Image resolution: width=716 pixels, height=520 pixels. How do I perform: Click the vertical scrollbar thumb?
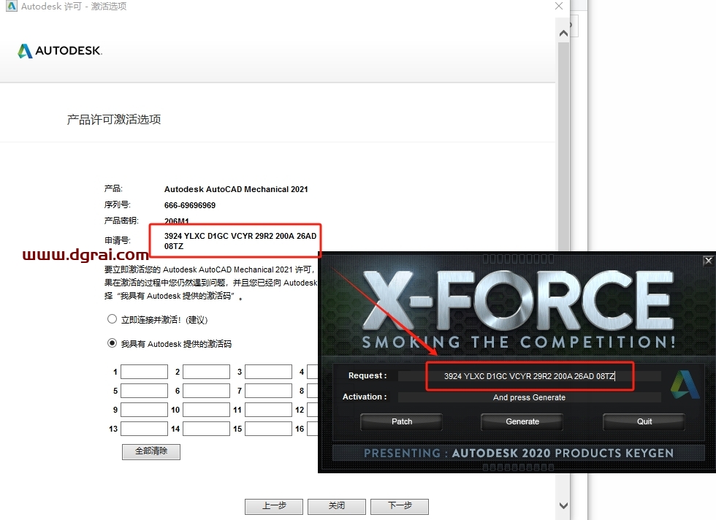(563, 146)
